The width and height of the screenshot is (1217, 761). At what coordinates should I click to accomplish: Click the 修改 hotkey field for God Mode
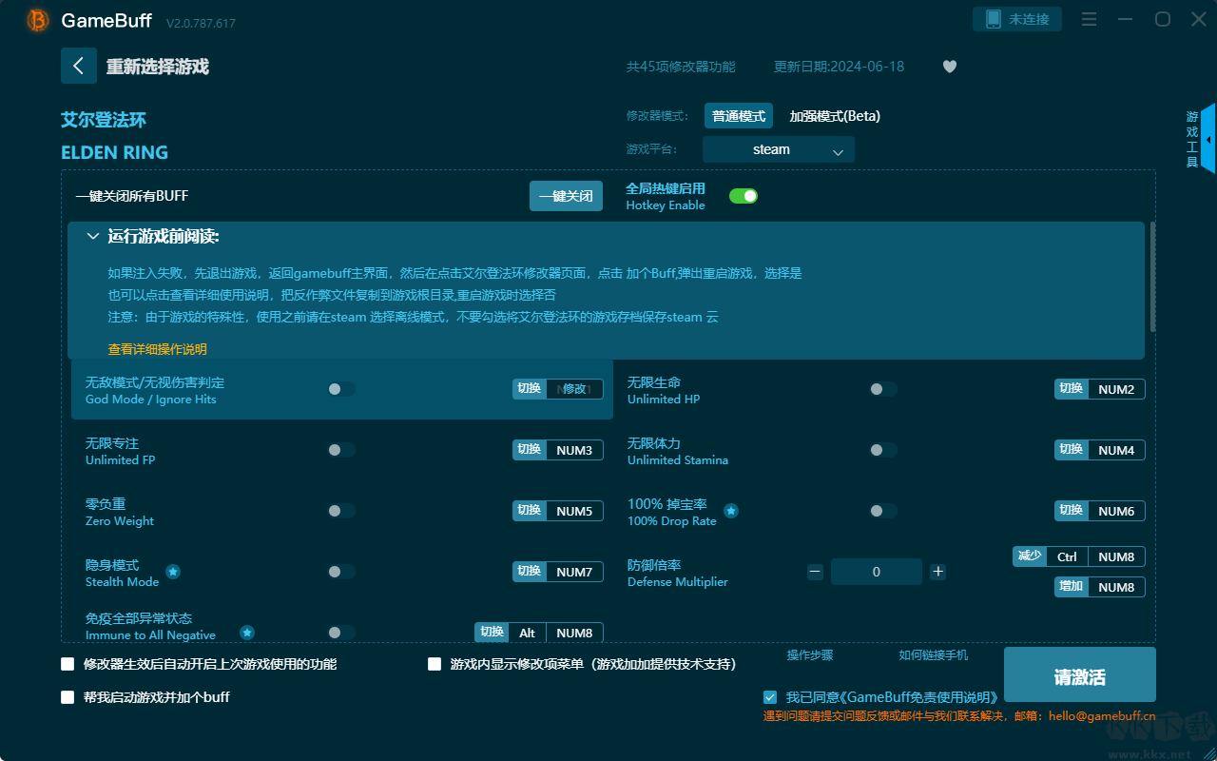tap(574, 389)
